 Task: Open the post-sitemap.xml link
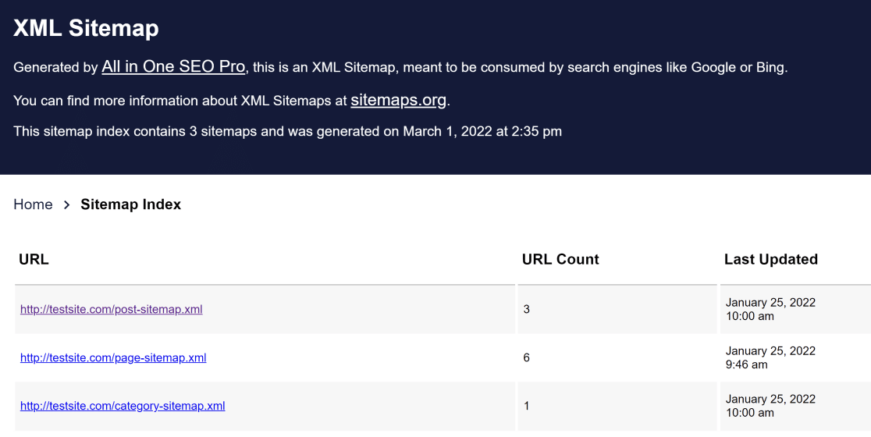pyautogui.click(x=112, y=309)
